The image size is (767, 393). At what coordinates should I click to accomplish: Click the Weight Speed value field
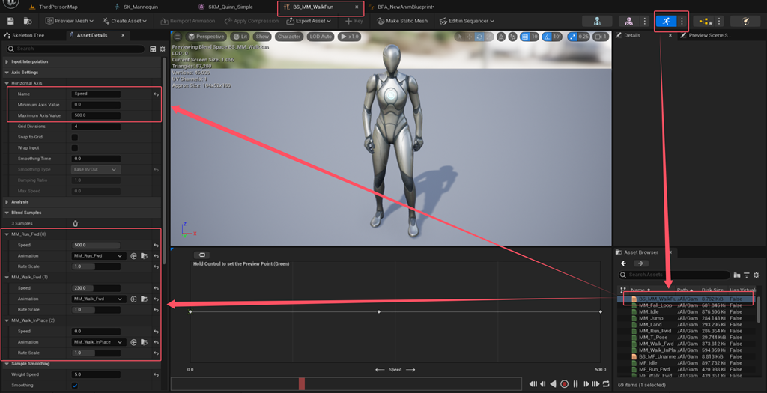tap(96, 374)
